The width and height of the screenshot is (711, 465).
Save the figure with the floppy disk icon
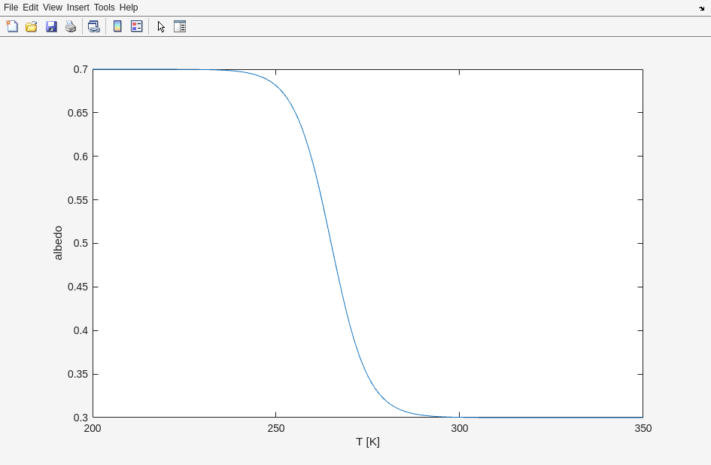click(x=51, y=26)
